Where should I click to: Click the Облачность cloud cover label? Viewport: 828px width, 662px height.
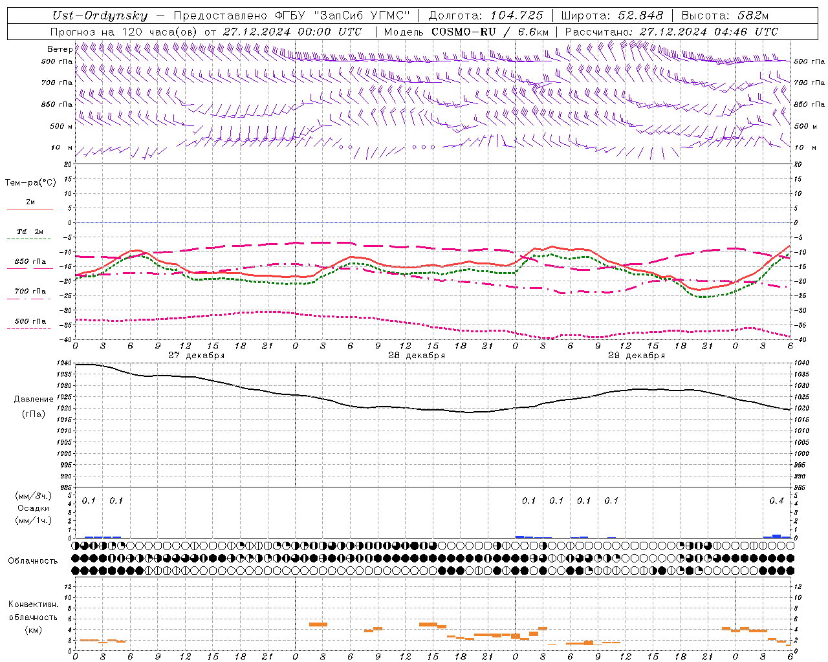click(x=33, y=561)
